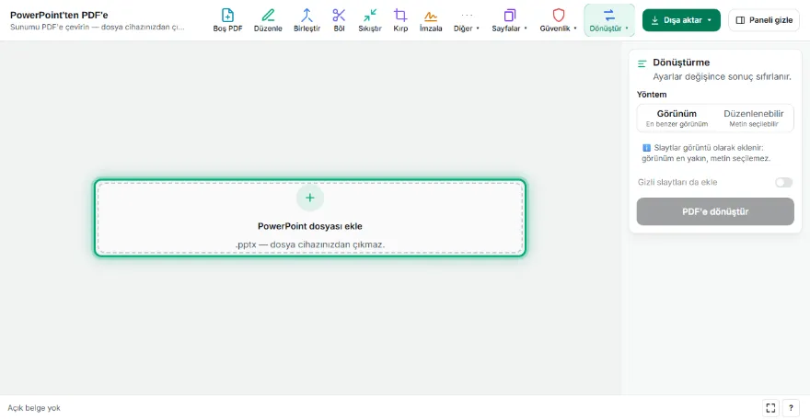Hide the side panel with Paneli gizle
The height and width of the screenshot is (420, 810).
pos(763,20)
